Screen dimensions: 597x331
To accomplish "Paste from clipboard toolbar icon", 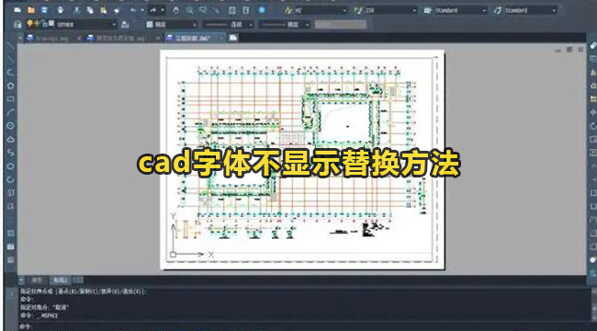I will pos(103,10).
